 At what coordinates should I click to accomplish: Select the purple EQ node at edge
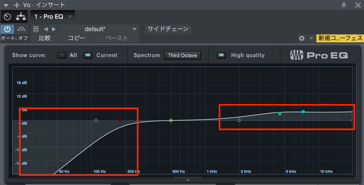click(x=352, y=120)
